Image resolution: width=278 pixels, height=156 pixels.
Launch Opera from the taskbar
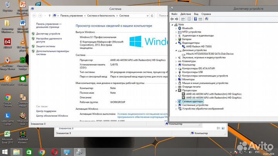(x=54, y=151)
